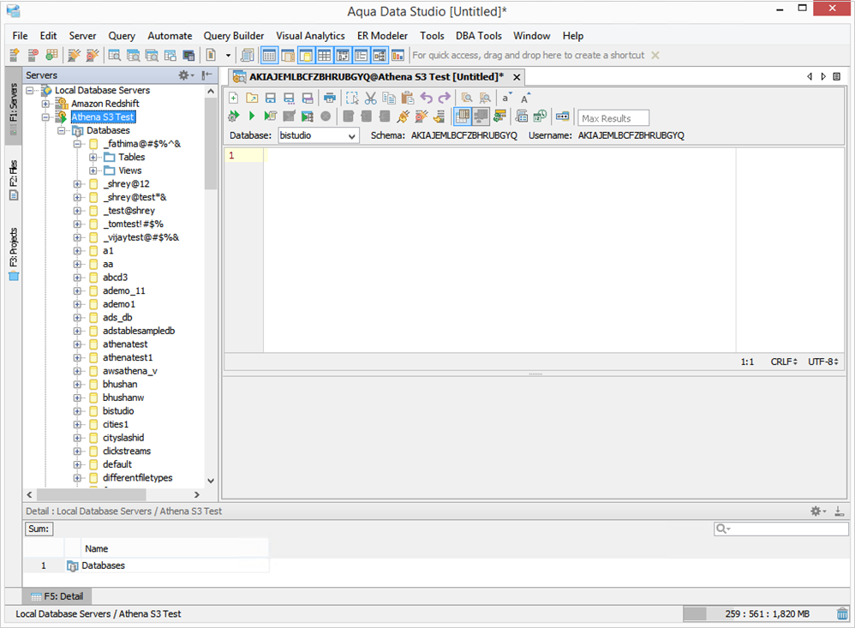This screenshot has height=628, width=855.
Task: Click the lowercase 'a' convert icon
Action: pos(506,99)
